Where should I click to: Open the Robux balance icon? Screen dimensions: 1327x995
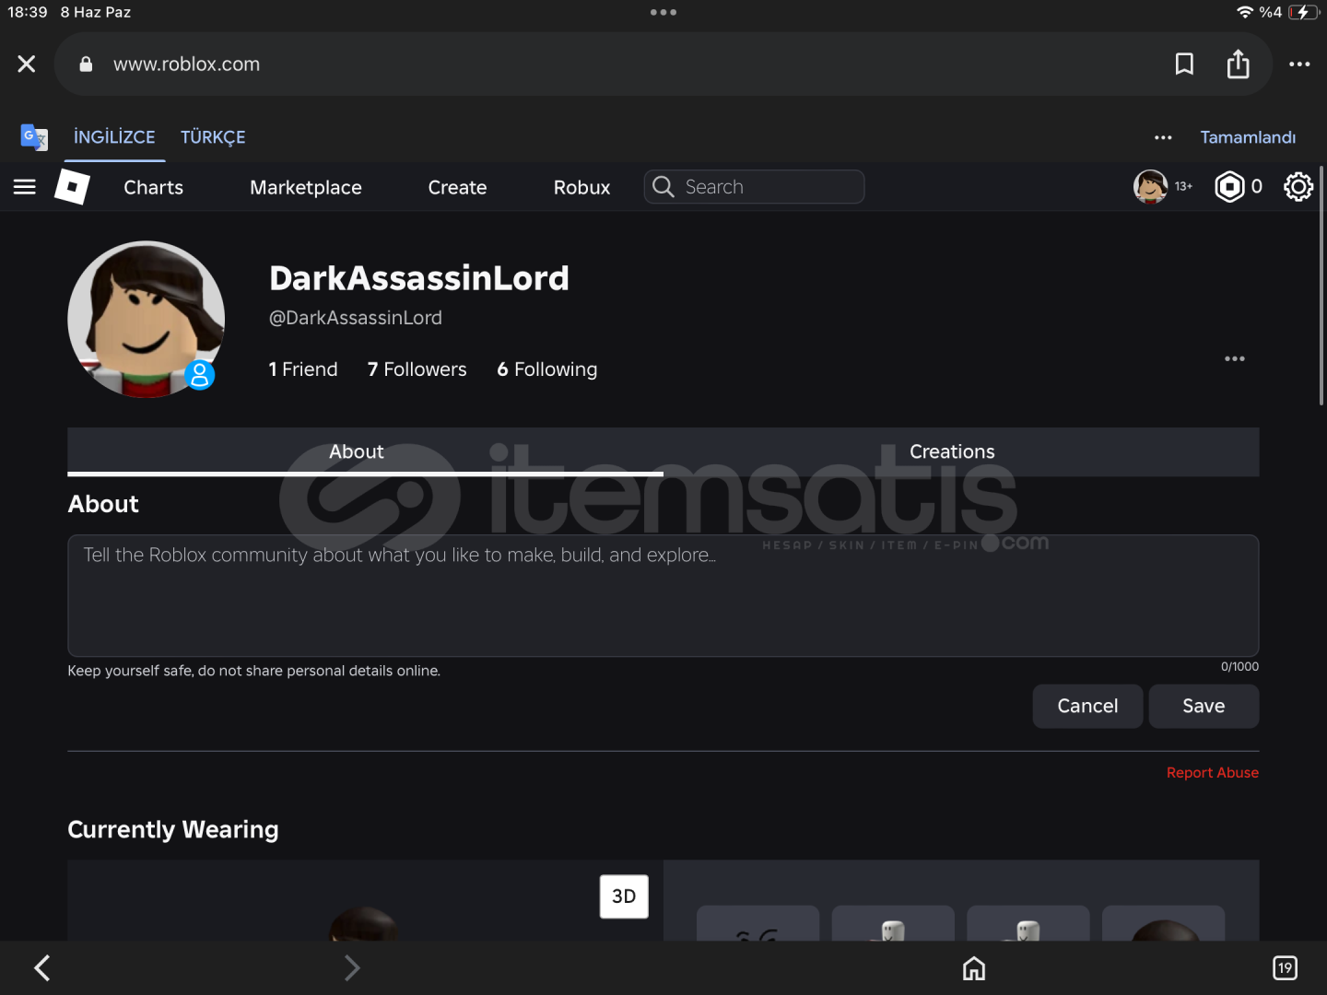pyautogui.click(x=1229, y=187)
